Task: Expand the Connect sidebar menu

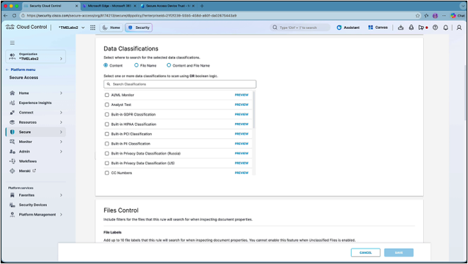Action: pos(61,113)
